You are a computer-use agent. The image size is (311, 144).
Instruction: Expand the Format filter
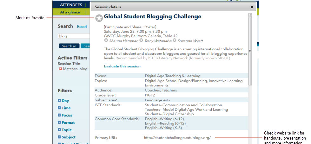pos(66,122)
